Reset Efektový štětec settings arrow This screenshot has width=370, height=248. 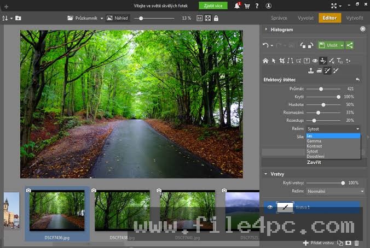(358, 80)
